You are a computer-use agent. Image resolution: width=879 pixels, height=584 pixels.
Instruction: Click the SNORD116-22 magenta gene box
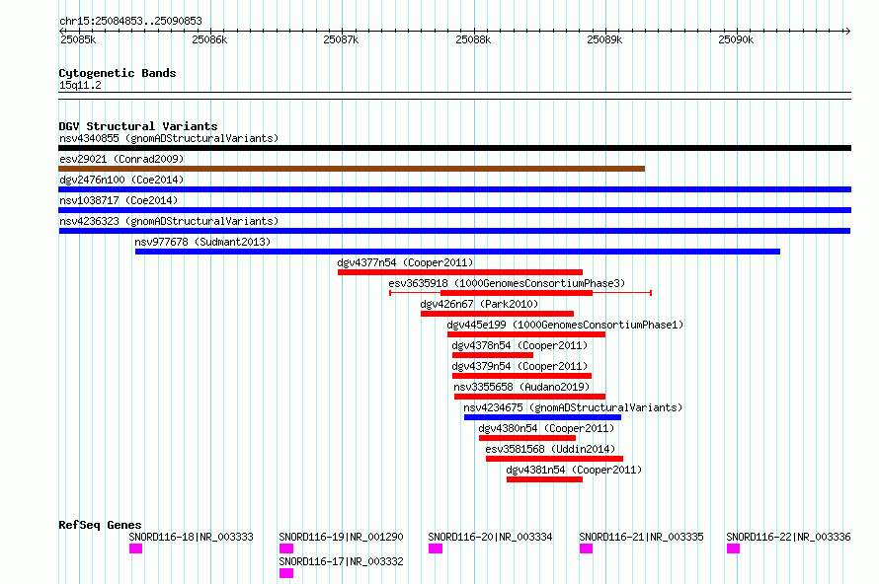tap(733, 548)
